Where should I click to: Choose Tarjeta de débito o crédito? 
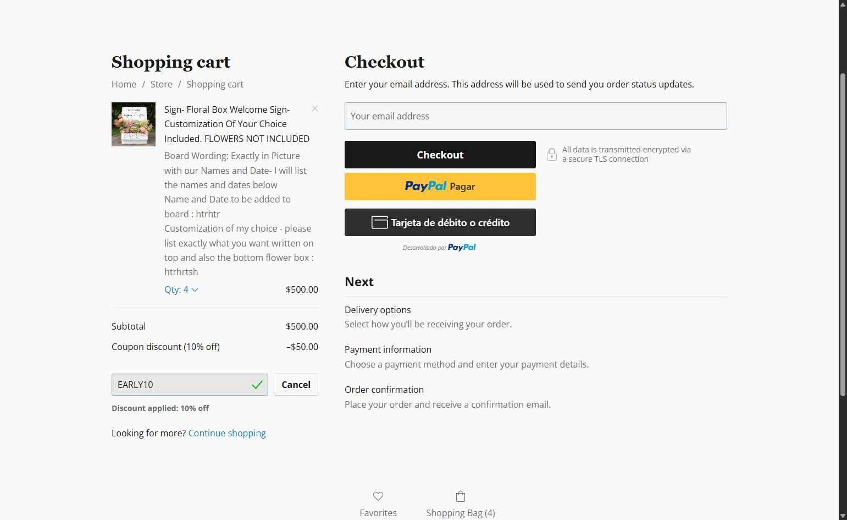click(440, 222)
